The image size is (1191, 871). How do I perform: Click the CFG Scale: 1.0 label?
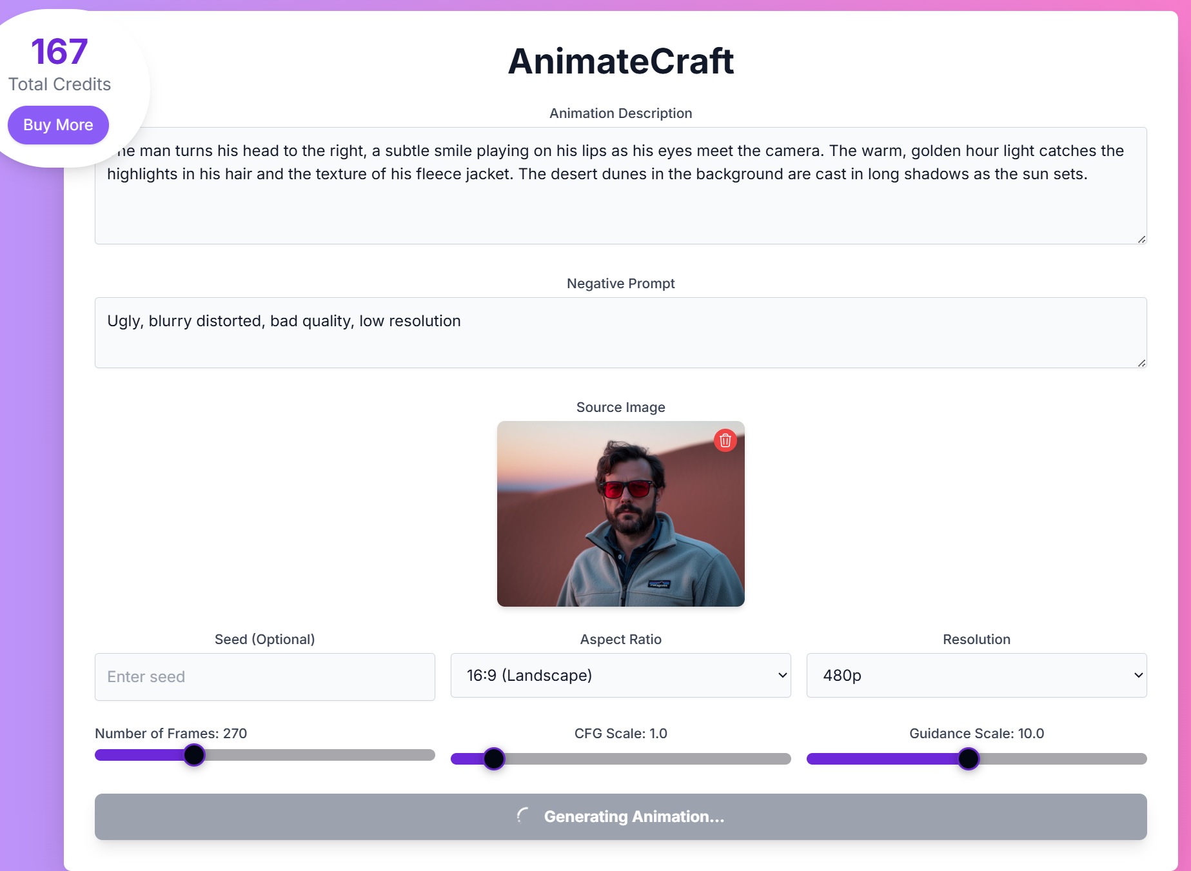click(x=620, y=734)
